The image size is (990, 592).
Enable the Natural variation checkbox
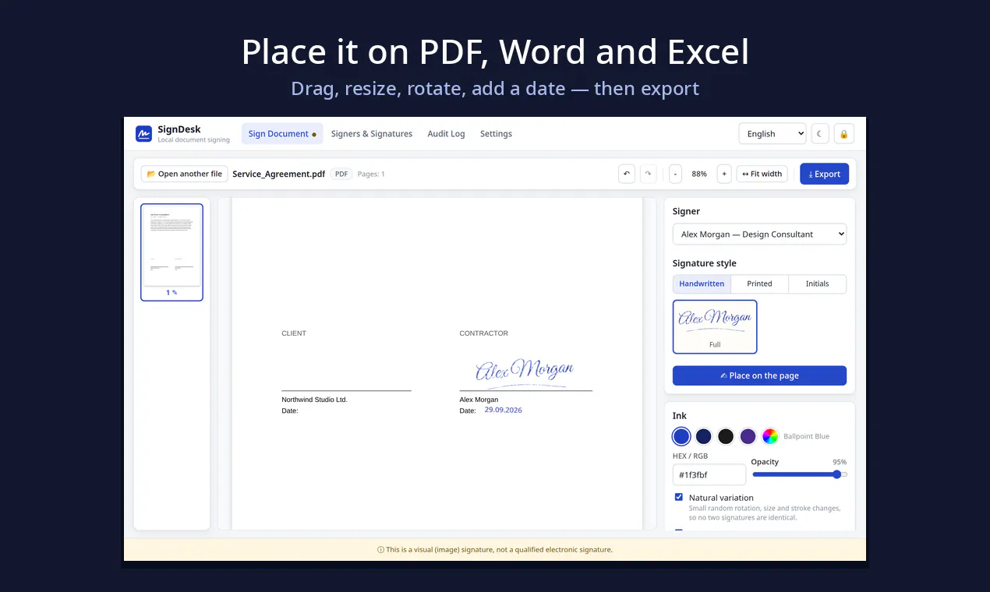tap(679, 497)
